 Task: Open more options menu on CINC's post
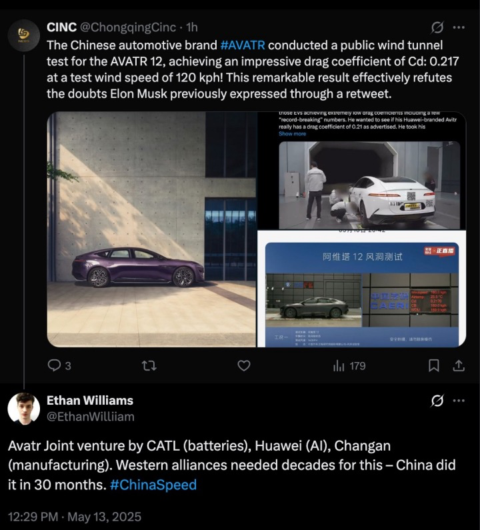459,27
